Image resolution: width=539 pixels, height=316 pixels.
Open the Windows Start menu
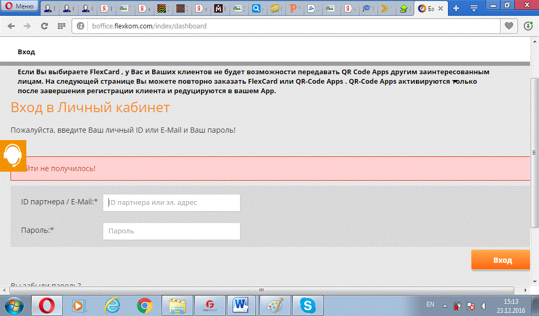14,305
